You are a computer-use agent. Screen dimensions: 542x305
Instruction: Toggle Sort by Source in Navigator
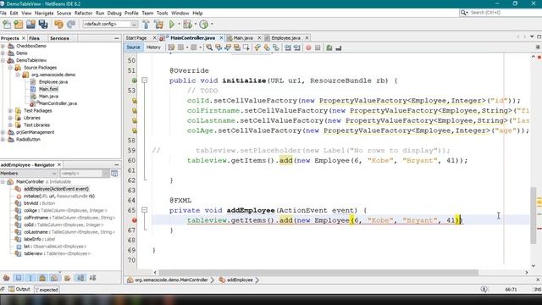pyautogui.click(x=92, y=278)
